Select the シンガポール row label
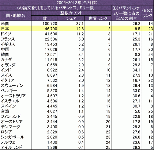The width and height of the screenshot is (154, 150). click(x=13, y=137)
